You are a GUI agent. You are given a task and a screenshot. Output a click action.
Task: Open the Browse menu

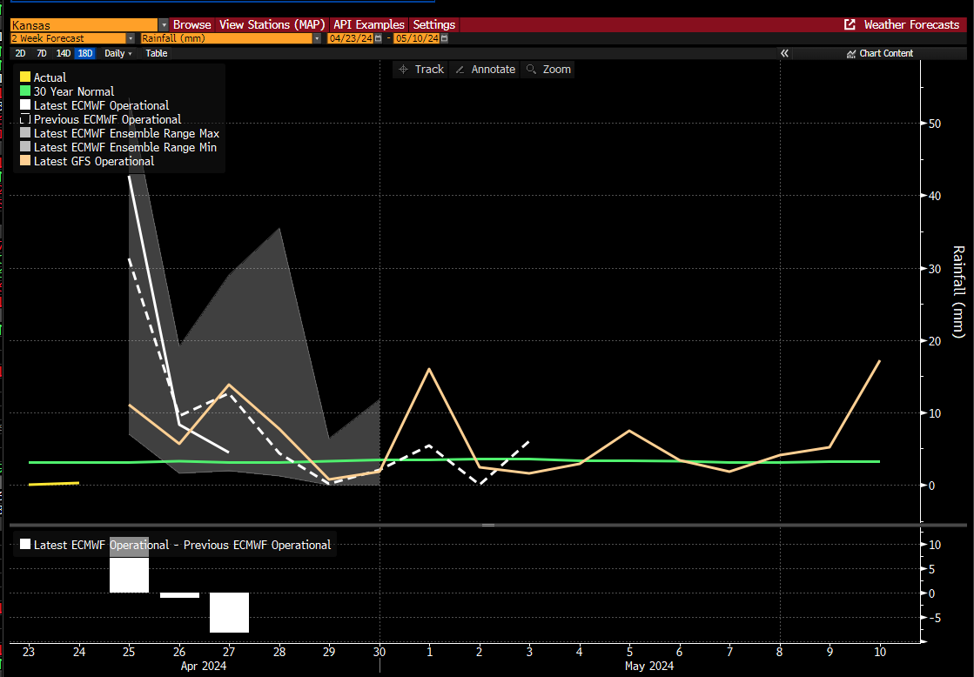(x=192, y=25)
